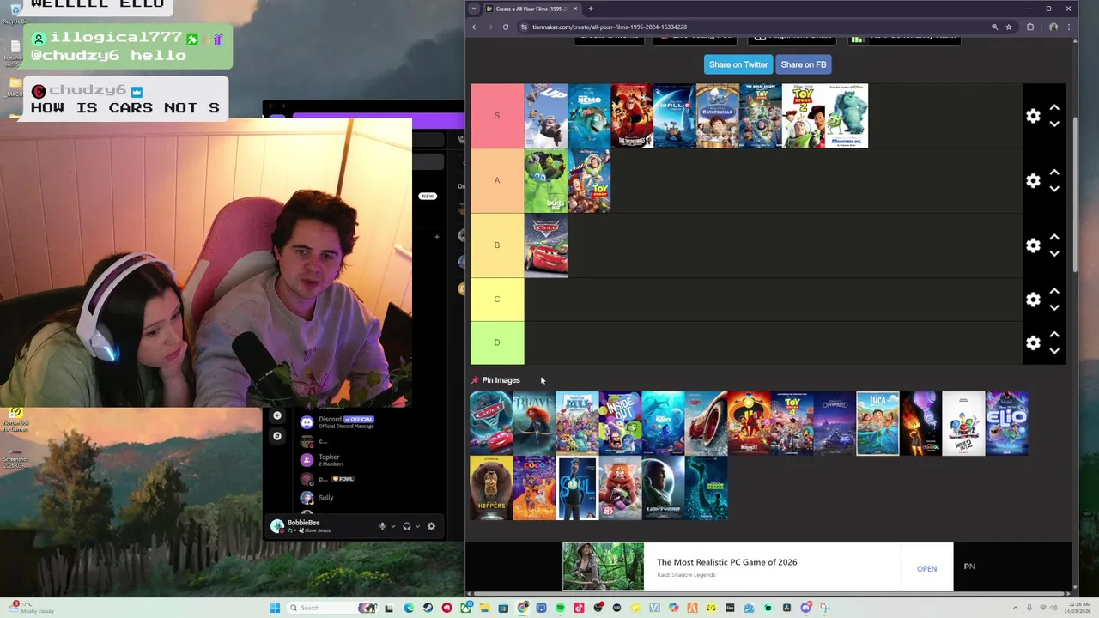1099x618 pixels.
Task: Open settings gear for S tier row
Action: (x=1033, y=116)
